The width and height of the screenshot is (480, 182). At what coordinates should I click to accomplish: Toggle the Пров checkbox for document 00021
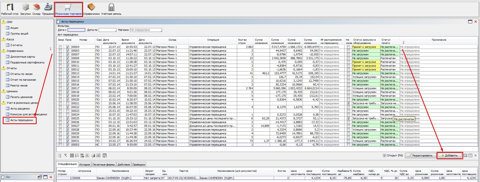coord(67,103)
